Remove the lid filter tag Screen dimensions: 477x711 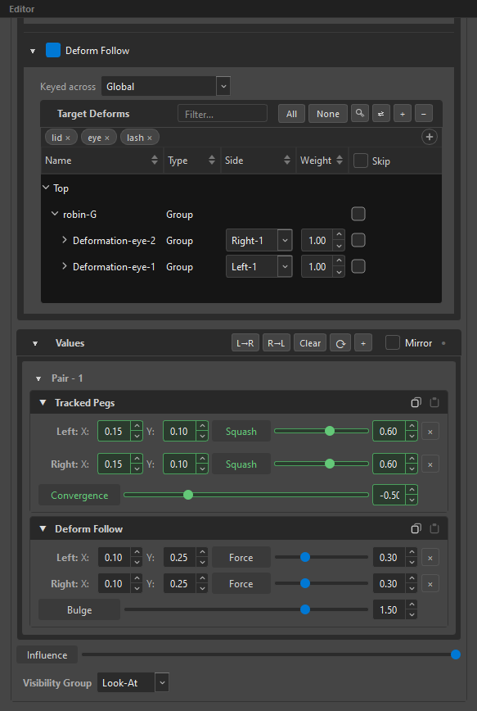pos(67,138)
